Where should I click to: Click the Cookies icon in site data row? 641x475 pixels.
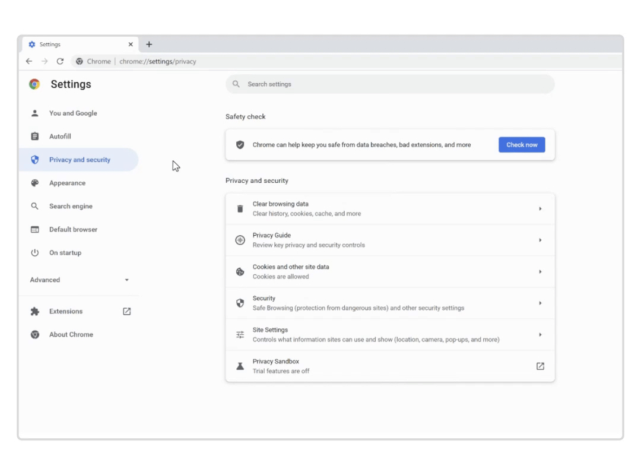click(240, 271)
